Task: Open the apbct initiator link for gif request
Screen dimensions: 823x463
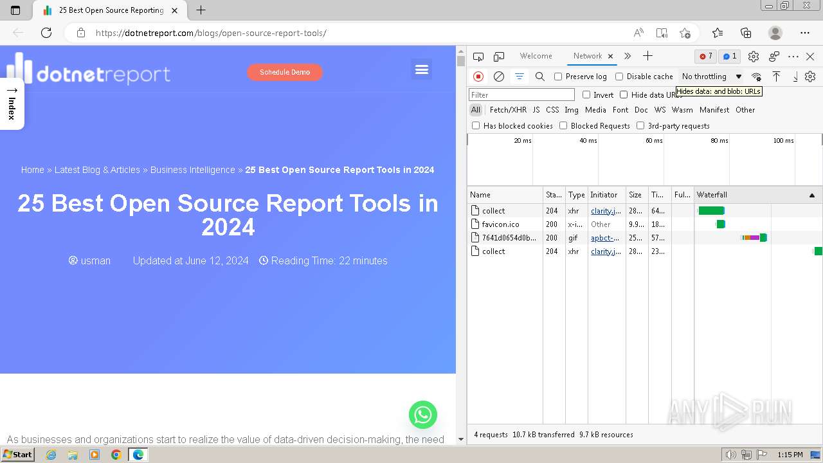Action: [x=605, y=238]
